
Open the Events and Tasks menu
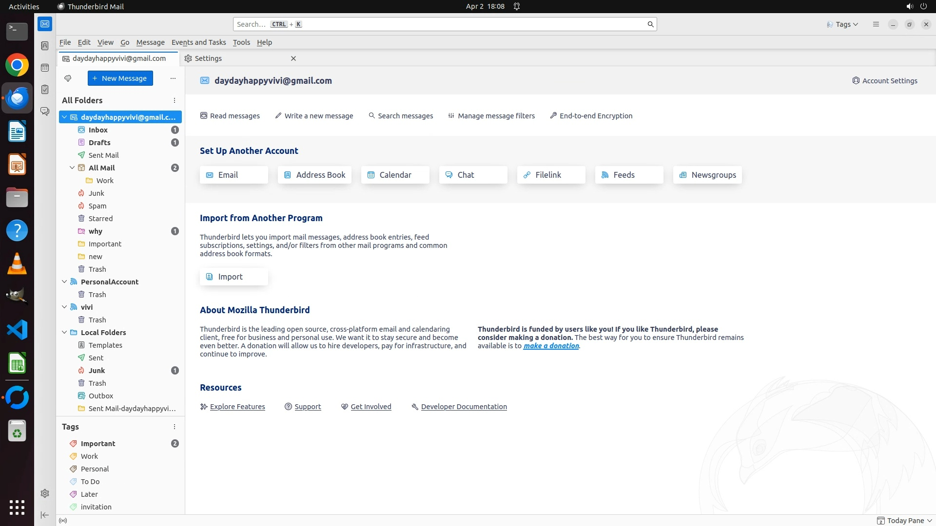pos(198,42)
